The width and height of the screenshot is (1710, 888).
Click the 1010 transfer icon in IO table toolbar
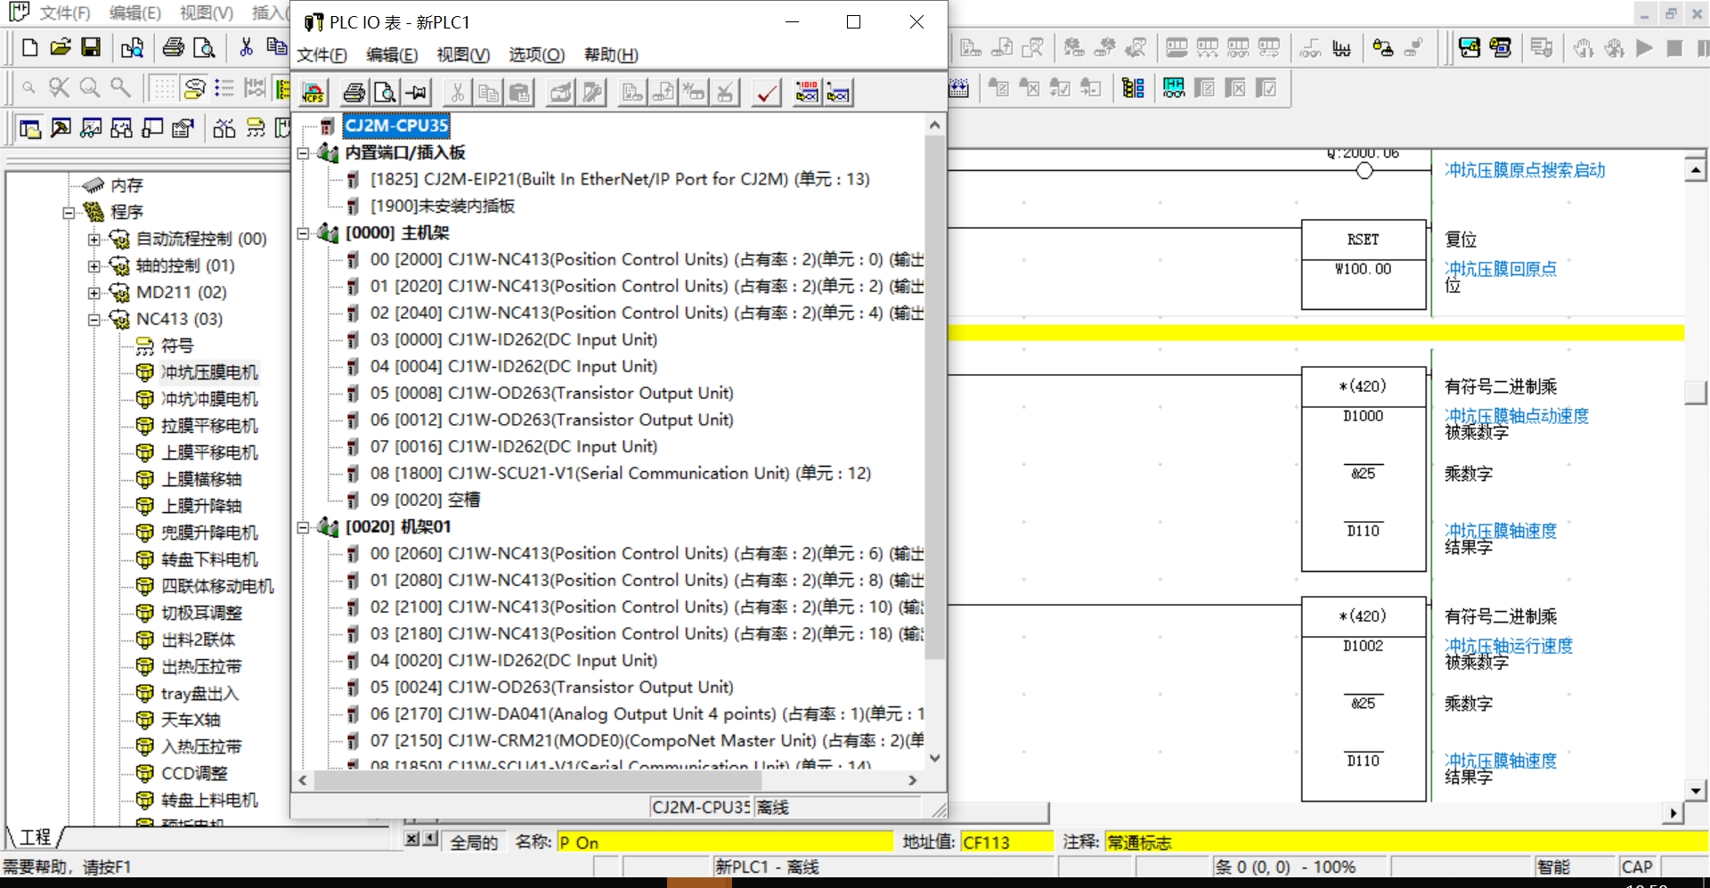807,92
